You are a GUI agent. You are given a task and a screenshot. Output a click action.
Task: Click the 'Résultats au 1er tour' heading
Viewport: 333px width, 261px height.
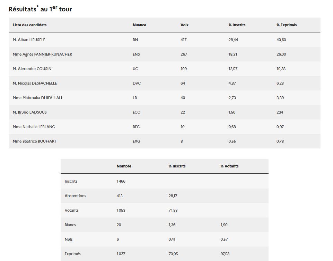click(x=40, y=9)
